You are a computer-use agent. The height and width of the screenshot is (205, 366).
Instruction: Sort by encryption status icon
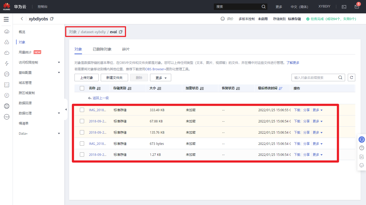pos(202,88)
